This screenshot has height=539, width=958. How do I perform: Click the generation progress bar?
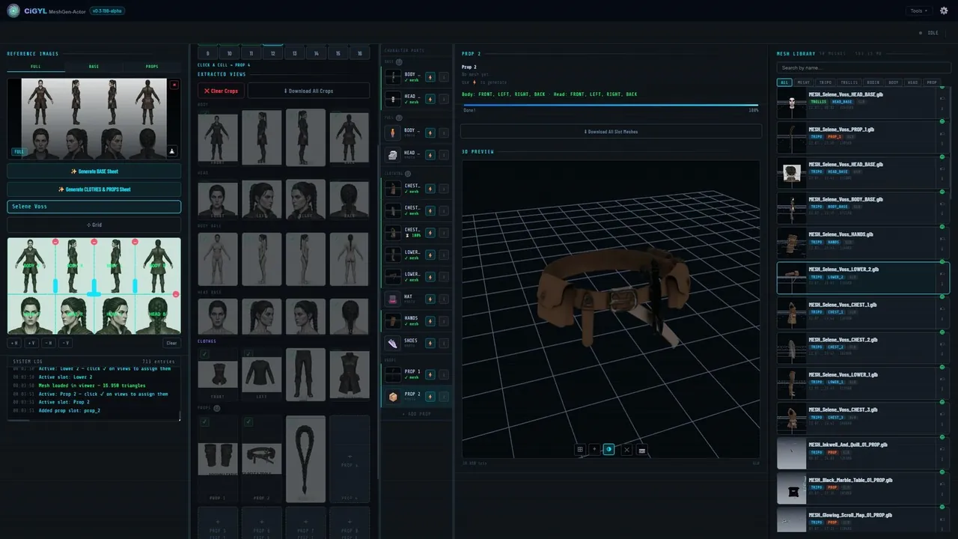(610, 105)
